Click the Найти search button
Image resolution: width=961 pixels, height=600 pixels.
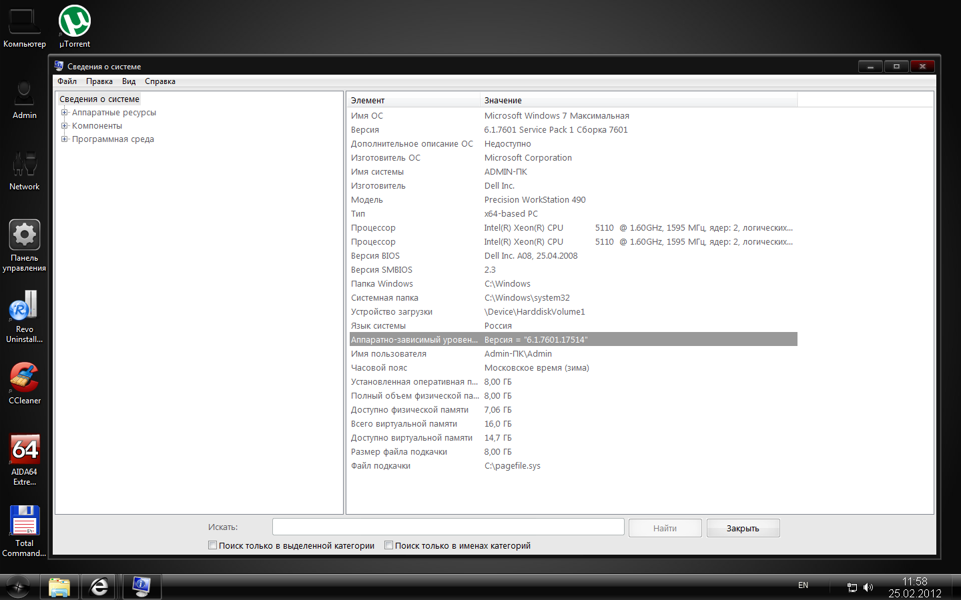665,528
